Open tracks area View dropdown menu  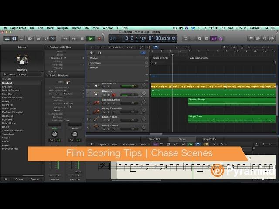130,47
